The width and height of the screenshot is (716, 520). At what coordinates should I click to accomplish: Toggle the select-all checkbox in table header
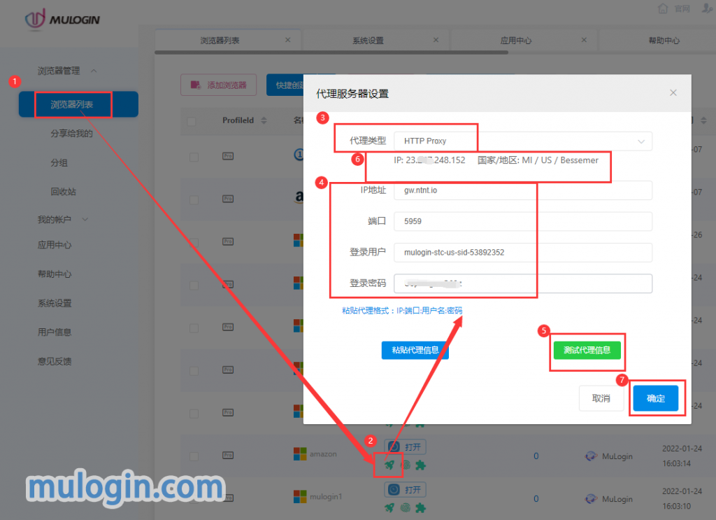pyautogui.click(x=193, y=121)
